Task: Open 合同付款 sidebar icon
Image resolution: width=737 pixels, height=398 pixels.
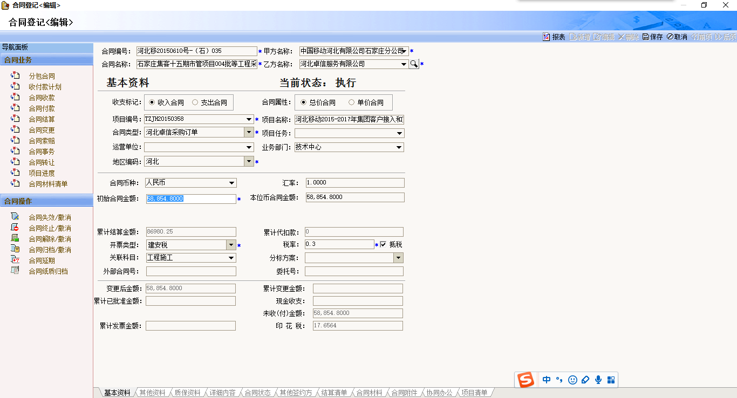Action: (x=15, y=108)
